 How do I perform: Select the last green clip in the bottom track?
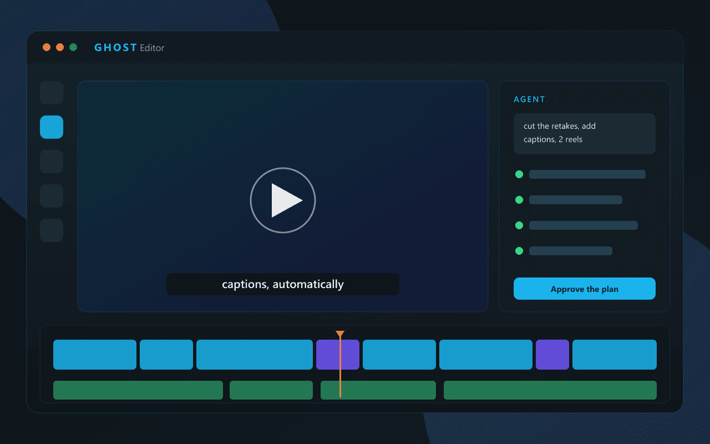(x=550, y=390)
